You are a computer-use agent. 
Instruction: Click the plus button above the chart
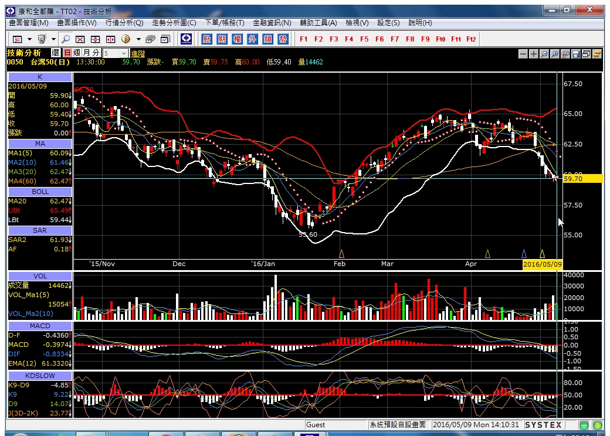click(x=534, y=54)
